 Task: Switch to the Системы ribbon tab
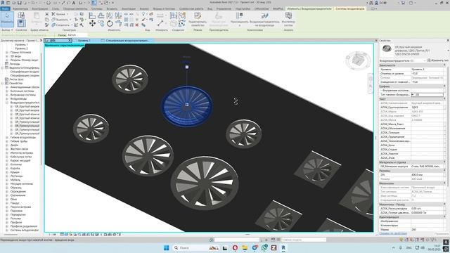[97, 8]
